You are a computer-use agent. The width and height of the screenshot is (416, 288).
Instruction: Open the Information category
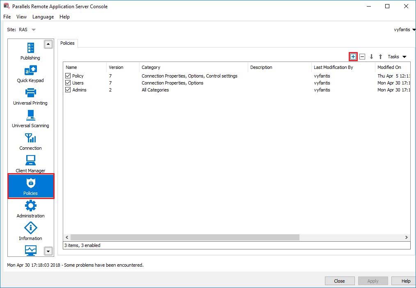(30, 232)
